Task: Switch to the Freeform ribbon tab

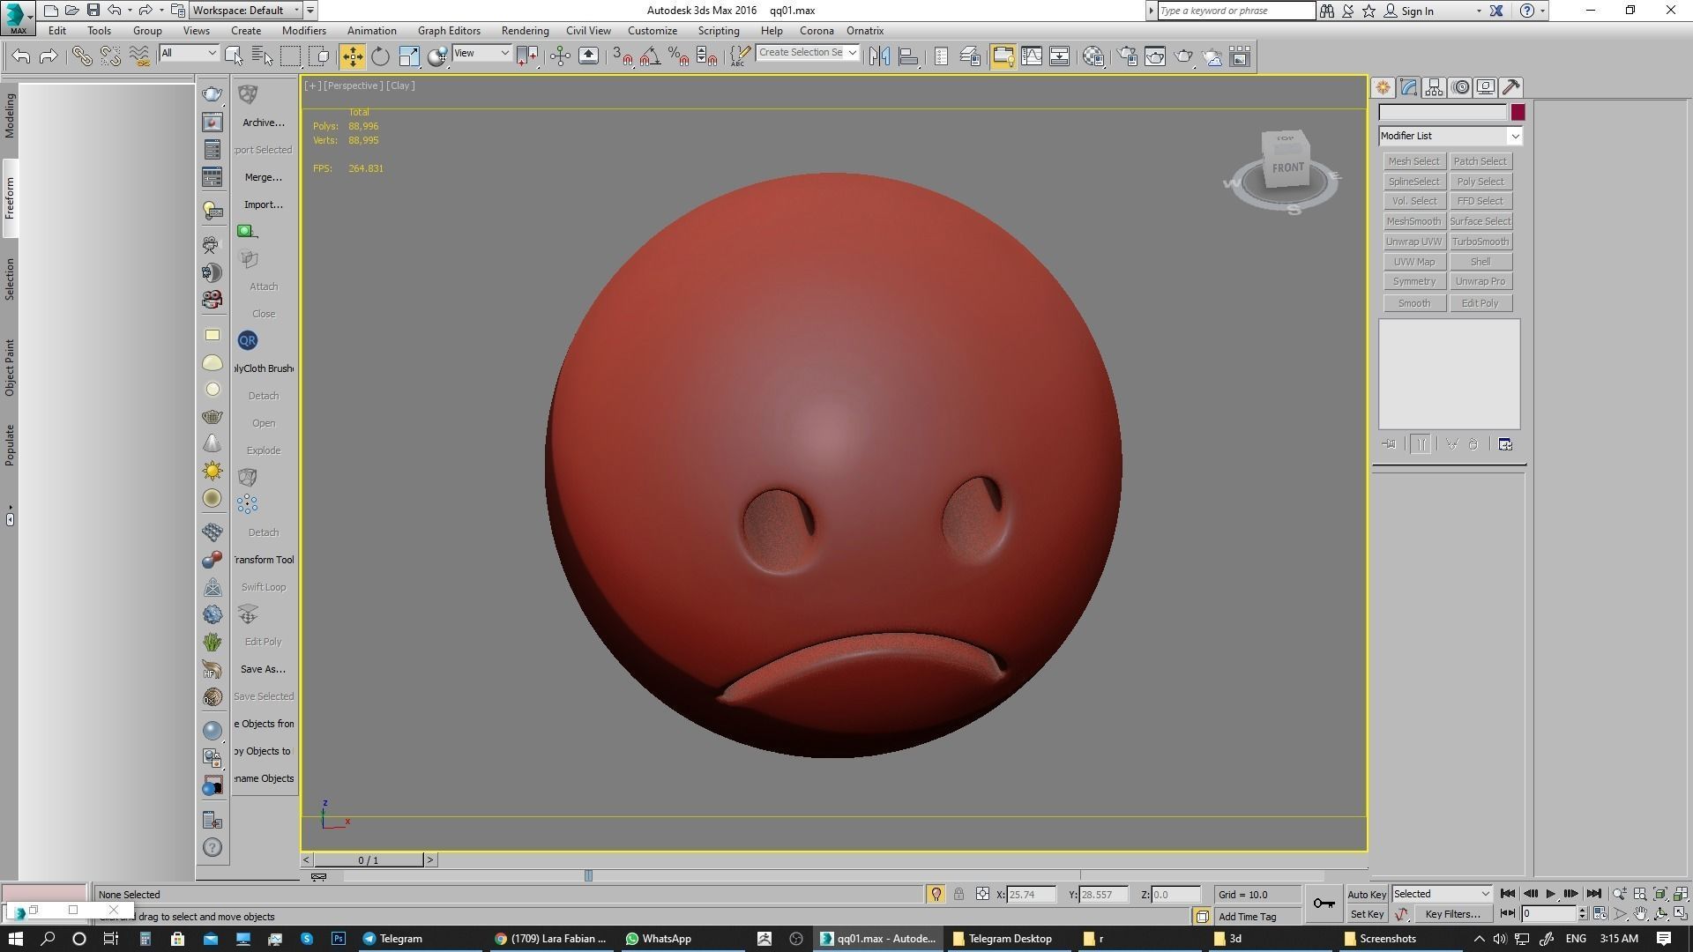Action: (10, 198)
